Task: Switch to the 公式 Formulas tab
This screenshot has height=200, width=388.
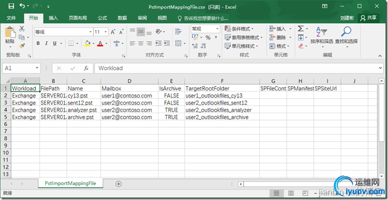Action: pyautogui.click(x=102, y=18)
